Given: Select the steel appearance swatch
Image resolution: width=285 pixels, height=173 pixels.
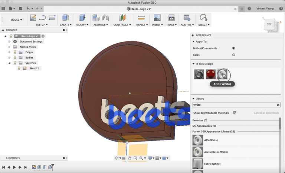Looking at the screenshot, I should [199, 74].
